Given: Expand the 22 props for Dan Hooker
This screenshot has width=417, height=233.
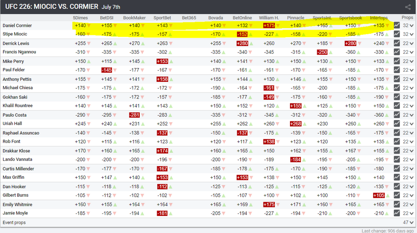Looking at the screenshot, I should click(408, 187).
